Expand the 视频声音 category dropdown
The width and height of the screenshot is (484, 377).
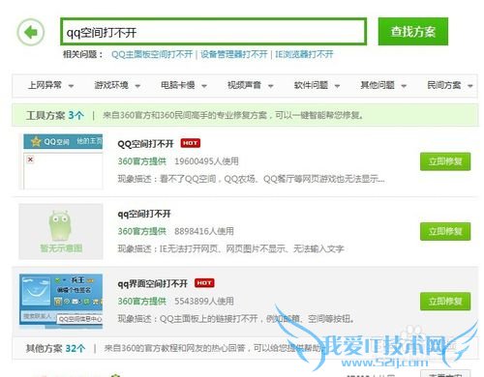pos(250,85)
